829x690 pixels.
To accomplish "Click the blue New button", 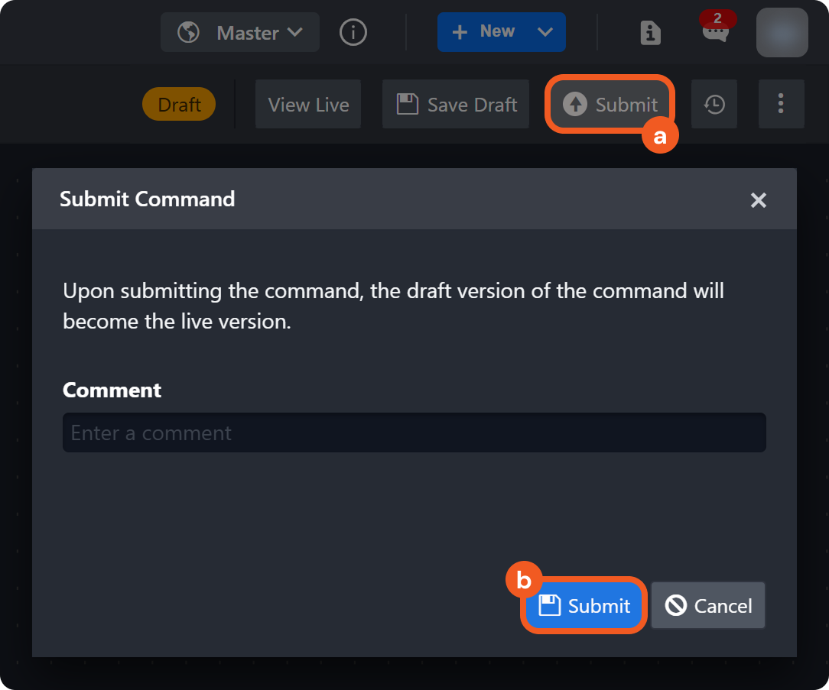I will pos(485,32).
